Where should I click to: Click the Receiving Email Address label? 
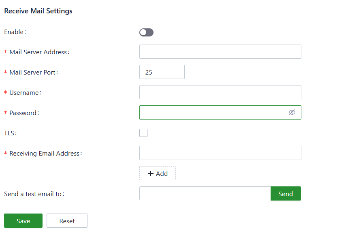coord(45,153)
